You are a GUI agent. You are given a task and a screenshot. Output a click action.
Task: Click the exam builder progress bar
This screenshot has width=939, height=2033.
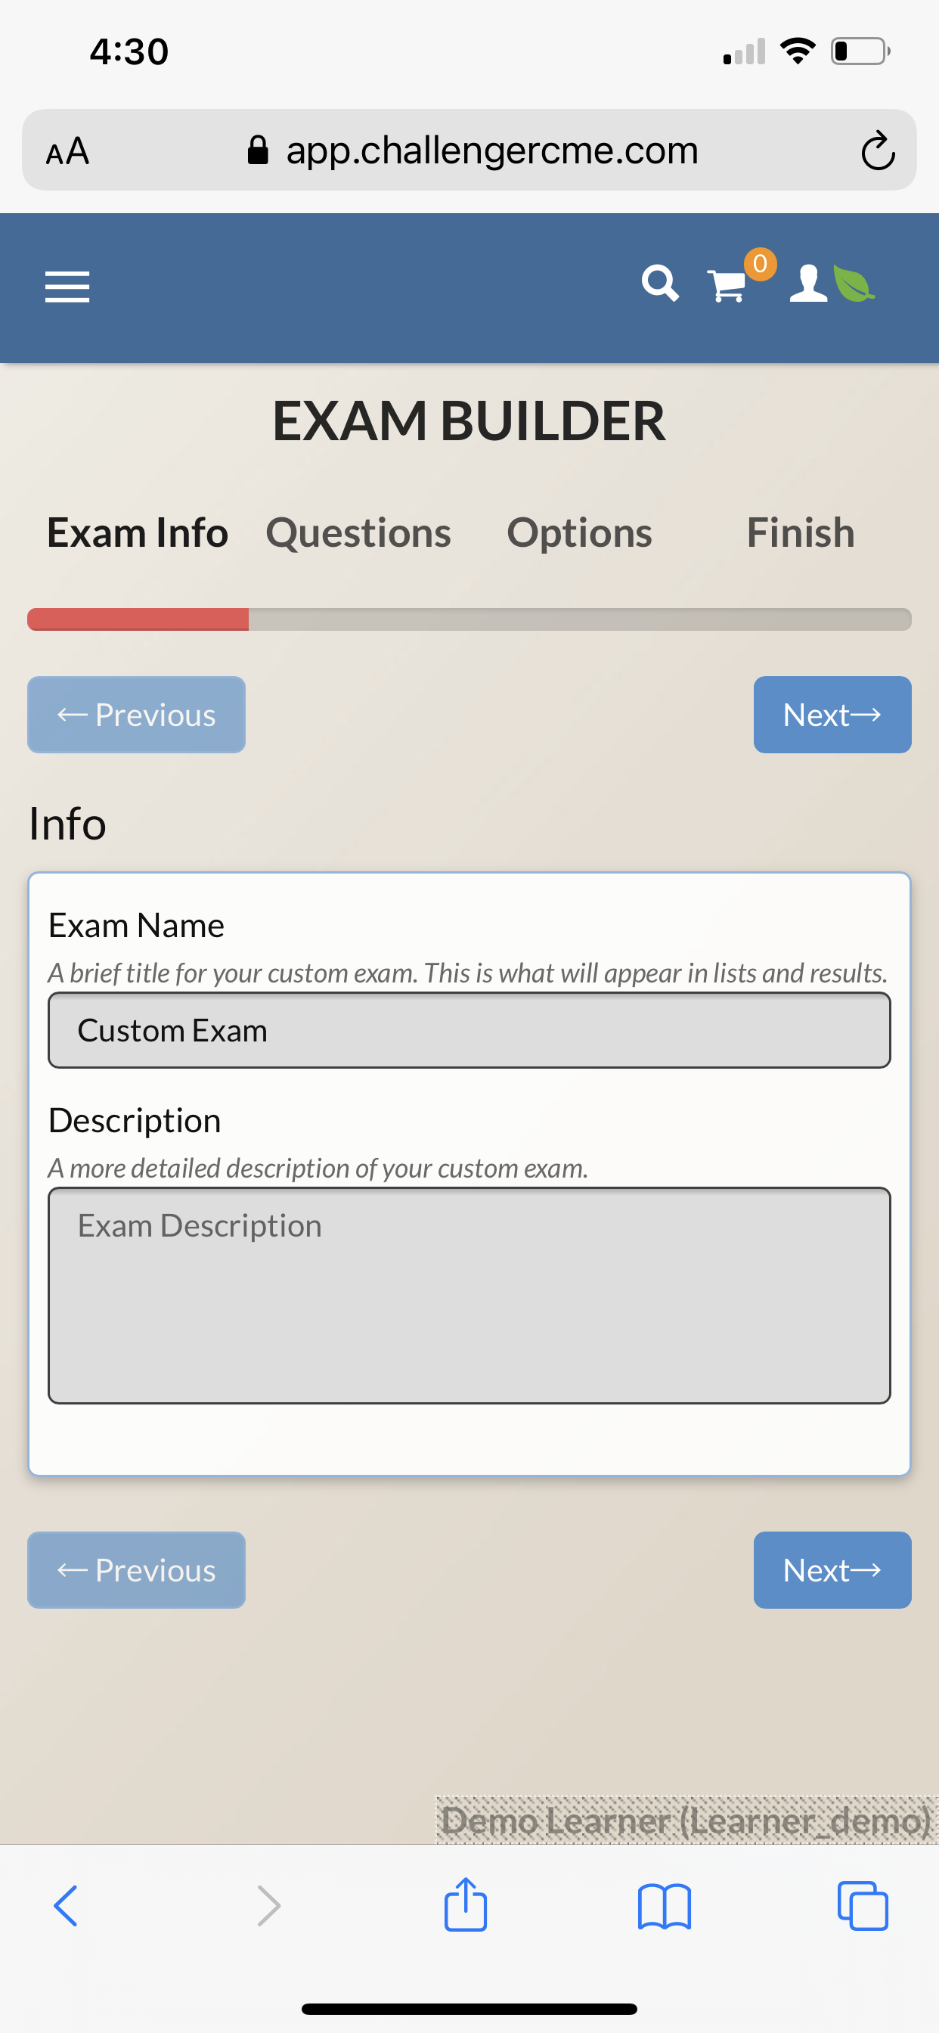[469, 619]
